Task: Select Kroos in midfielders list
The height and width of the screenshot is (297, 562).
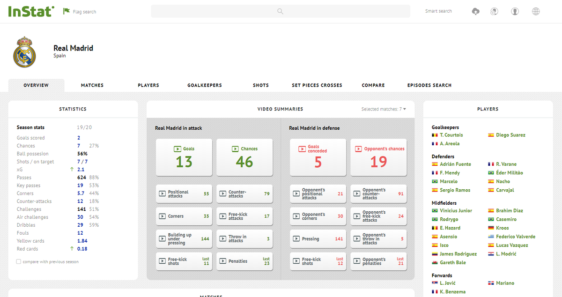Action: [x=503, y=228]
